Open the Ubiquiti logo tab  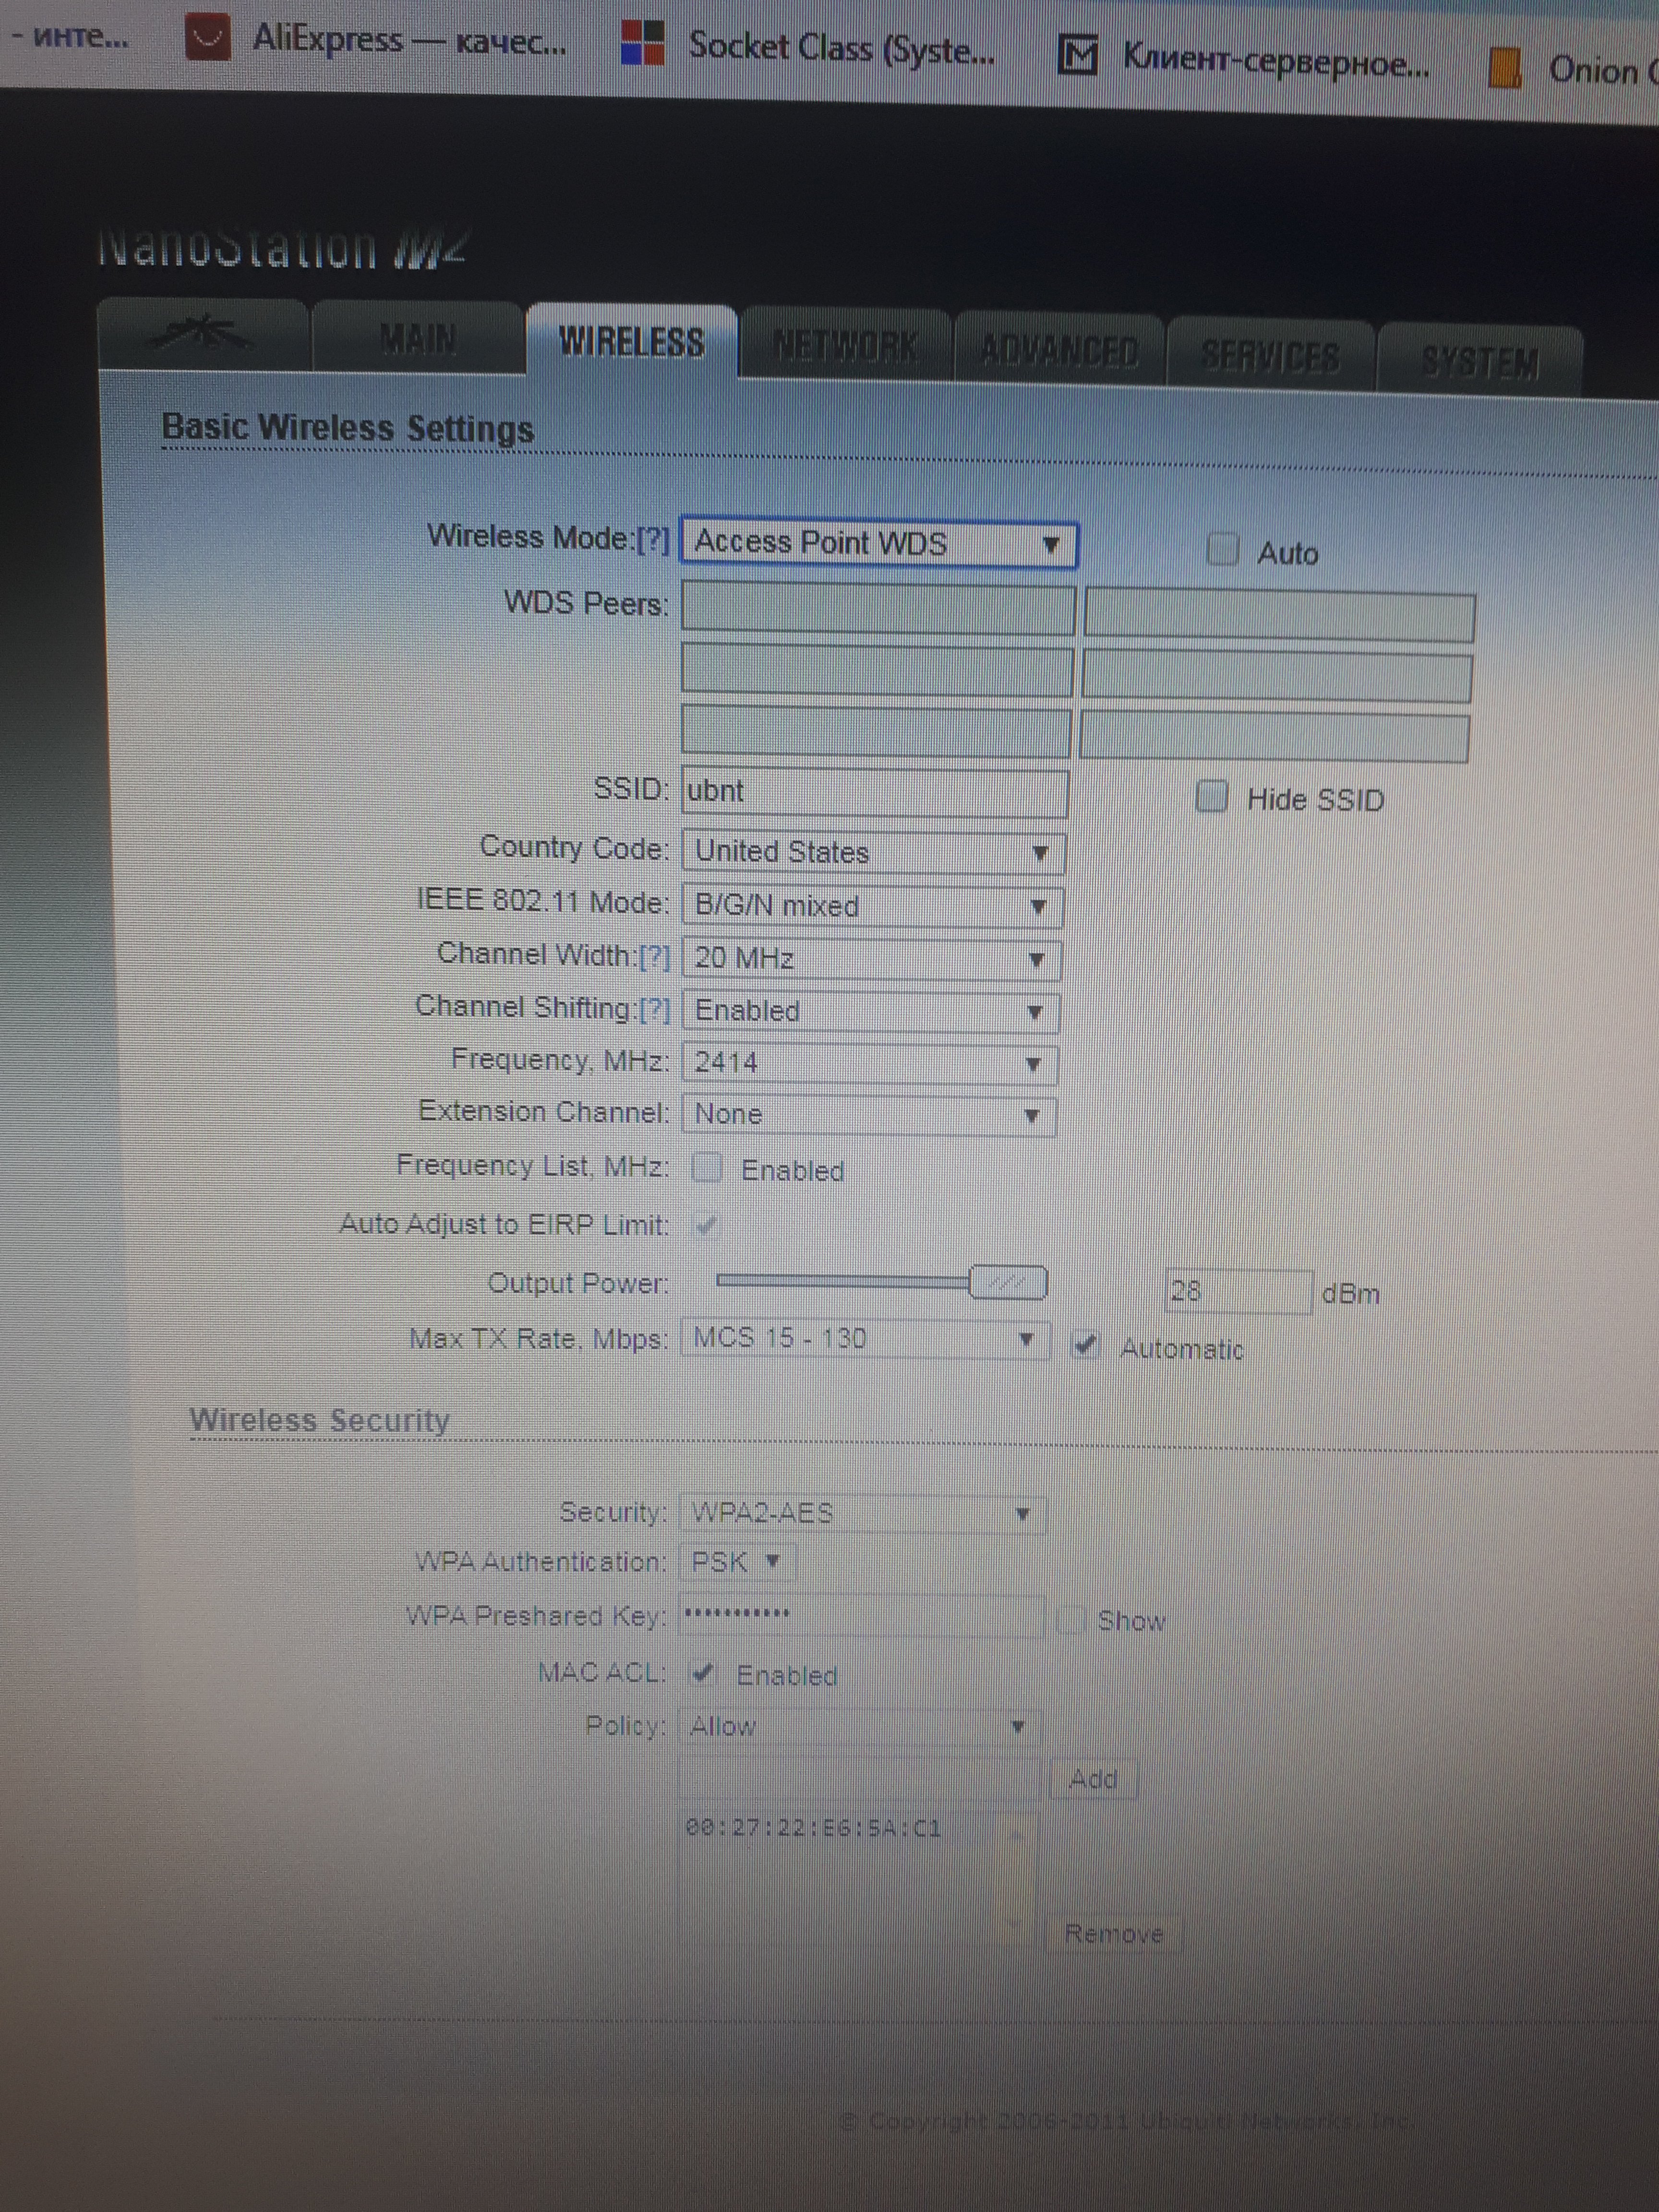click(203, 335)
